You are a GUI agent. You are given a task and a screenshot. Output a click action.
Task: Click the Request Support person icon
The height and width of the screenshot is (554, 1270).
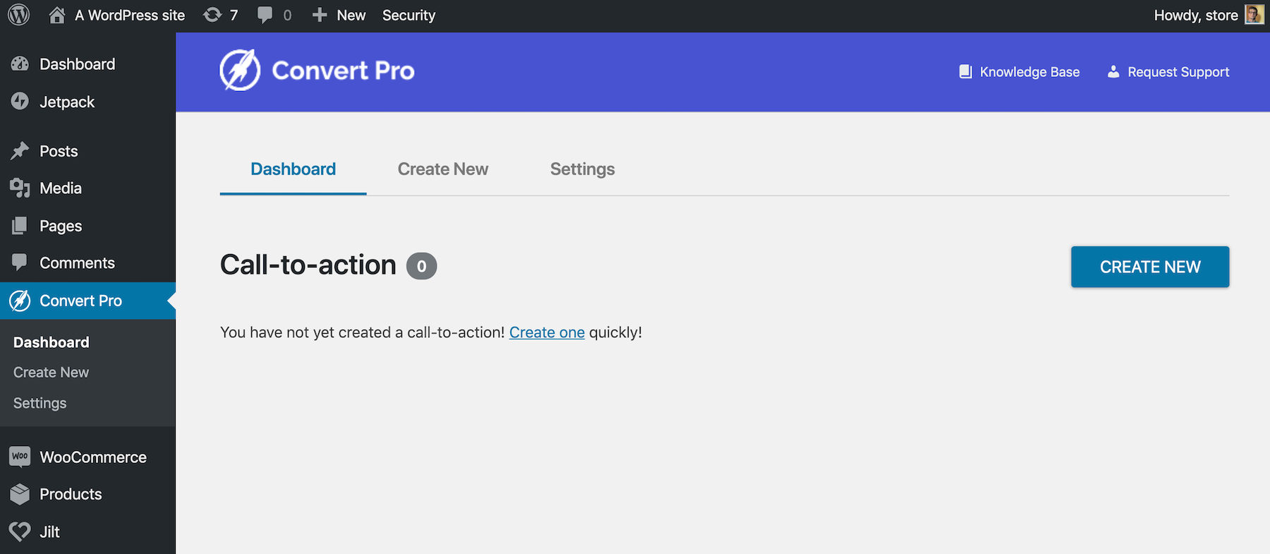1113,71
